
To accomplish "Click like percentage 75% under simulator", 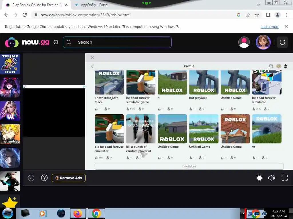I will [x=258, y=109].
